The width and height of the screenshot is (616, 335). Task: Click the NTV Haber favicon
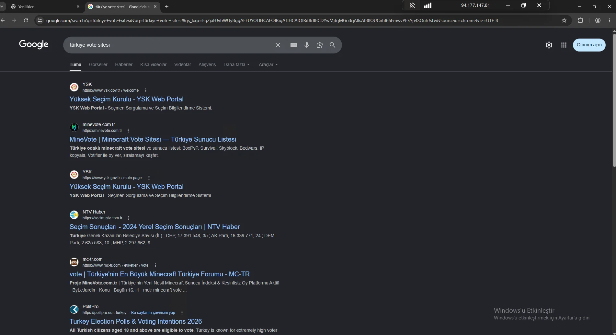pyautogui.click(x=74, y=215)
